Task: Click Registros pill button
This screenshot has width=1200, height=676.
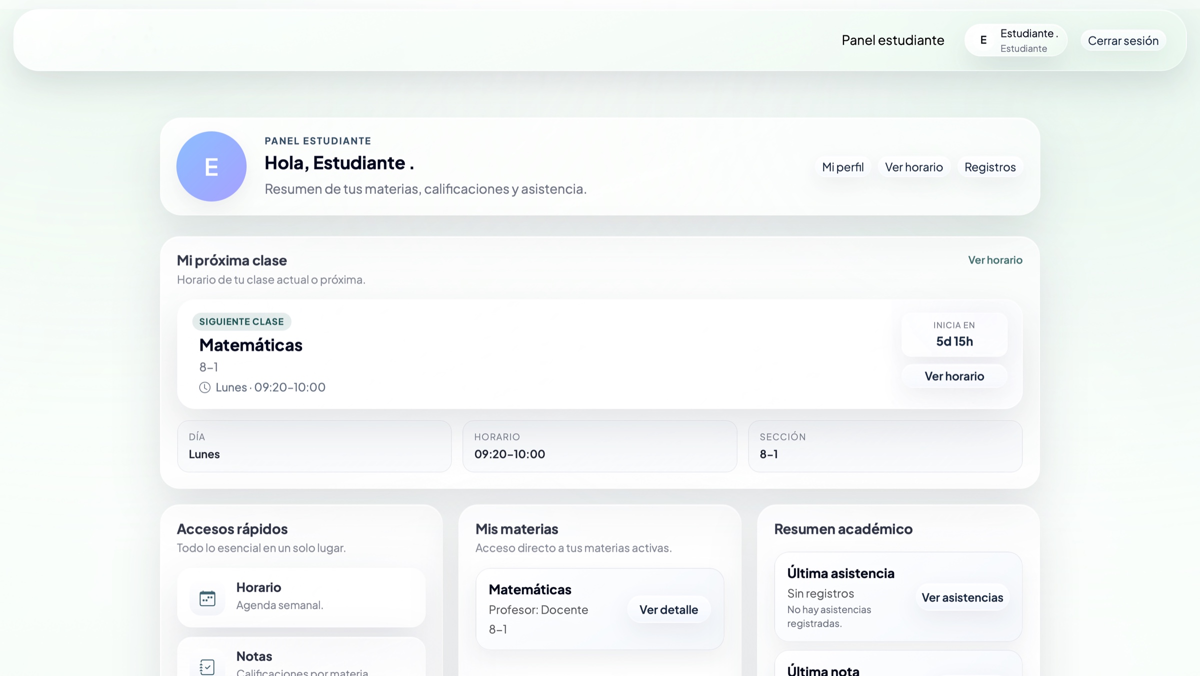Action: click(x=989, y=167)
